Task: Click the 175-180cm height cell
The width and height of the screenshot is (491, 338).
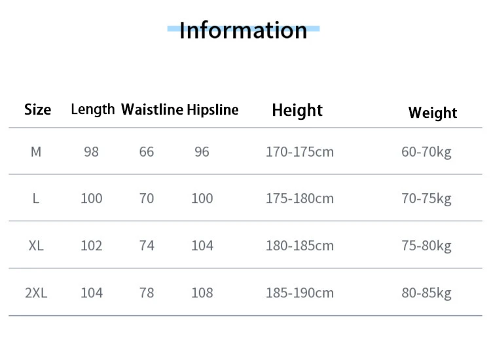Action: pos(300,198)
